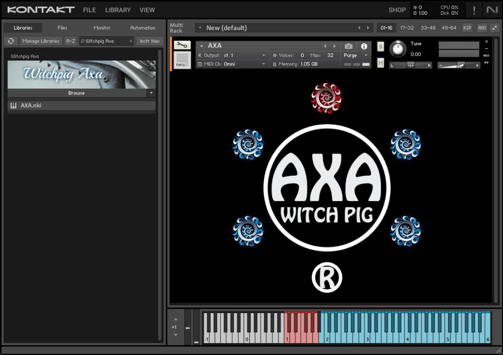
Task: Mute the AXA instrument with M
Action: click(x=380, y=63)
